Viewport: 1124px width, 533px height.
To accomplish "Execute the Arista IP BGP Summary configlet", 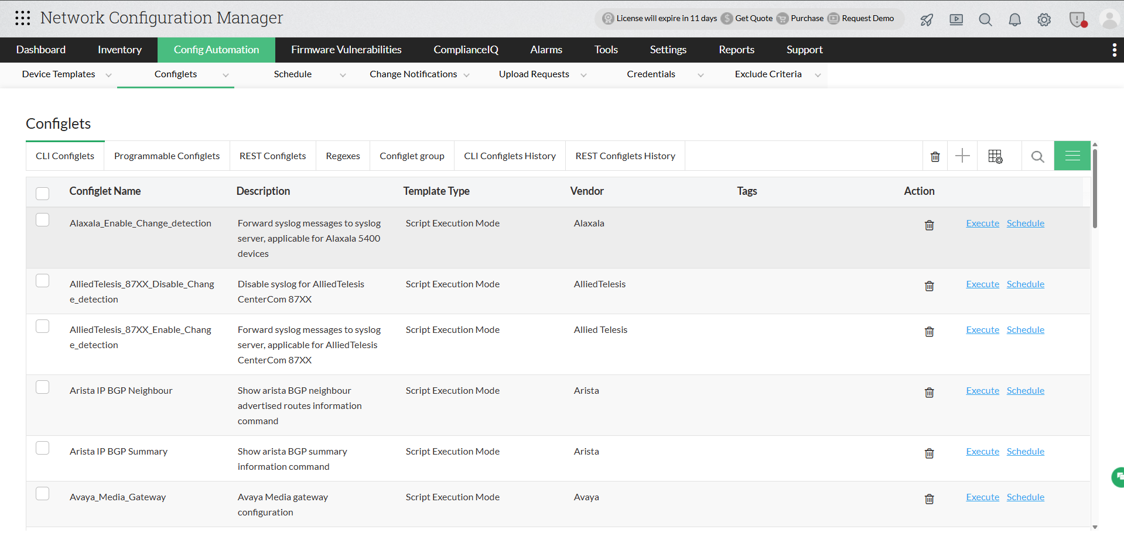I will (982, 451).
